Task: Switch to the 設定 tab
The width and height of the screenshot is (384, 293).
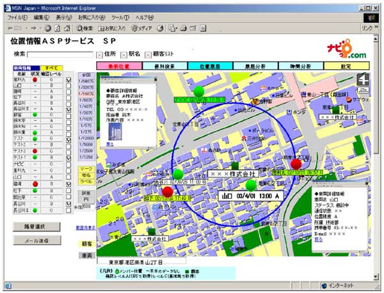Action: (346, 66)
